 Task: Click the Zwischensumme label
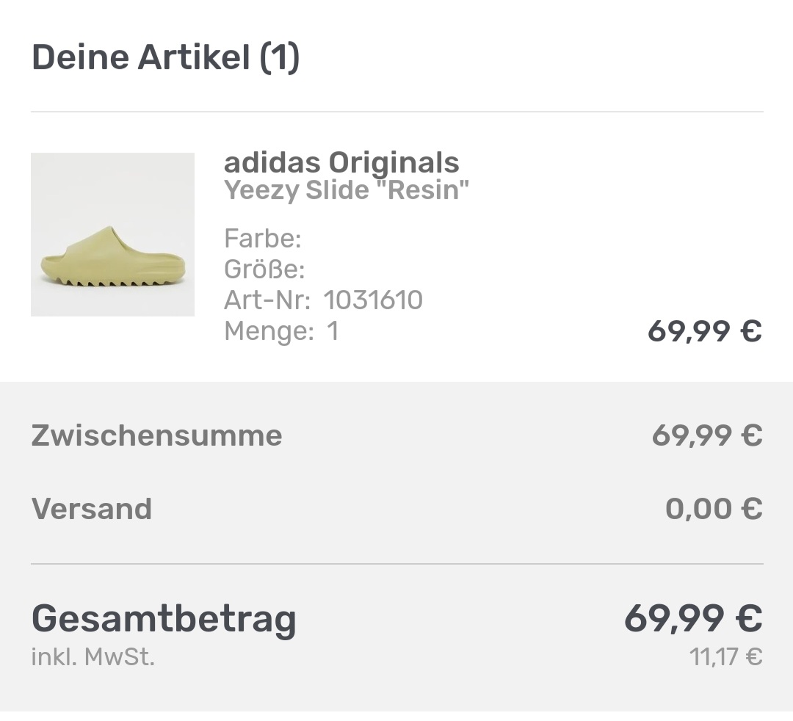tap(156, 435)
